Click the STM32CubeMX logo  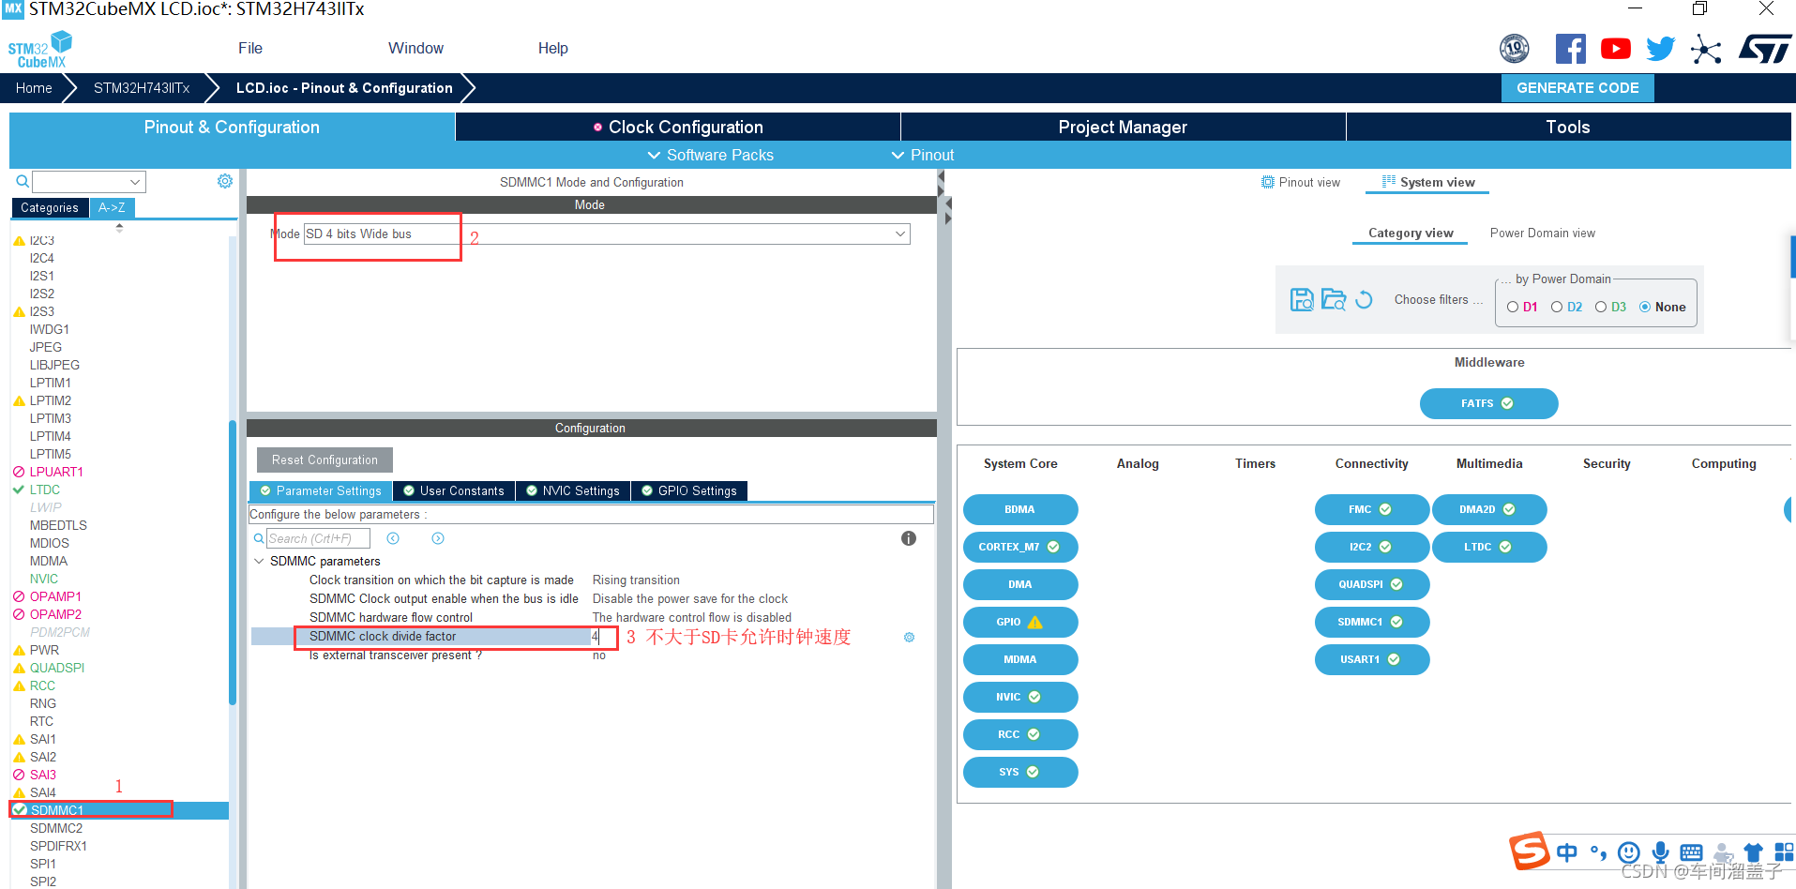[39, 49]
